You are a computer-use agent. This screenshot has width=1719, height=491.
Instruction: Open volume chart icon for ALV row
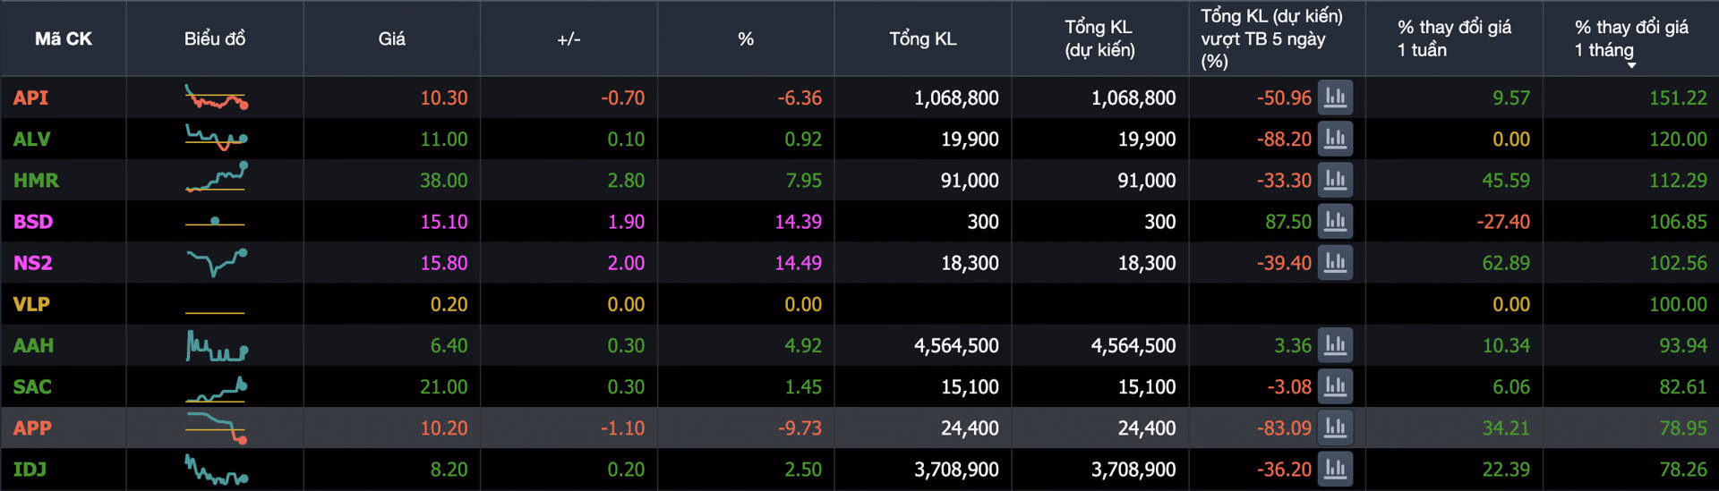click(x=1335, y=139)
